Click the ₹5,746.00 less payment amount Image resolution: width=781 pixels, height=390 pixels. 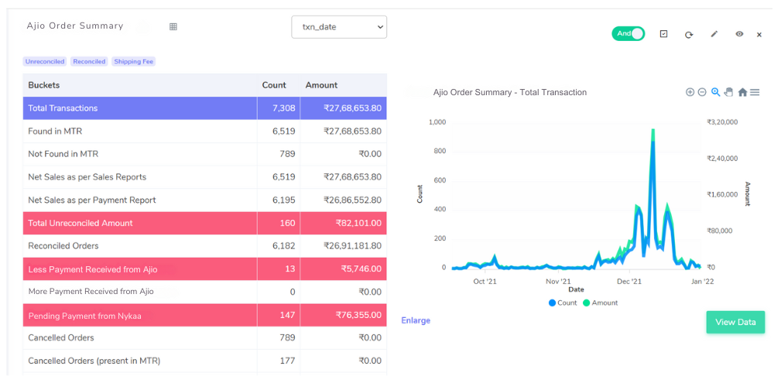pos(361,269)
